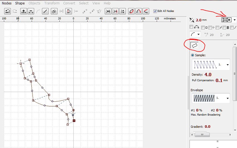Click the D-shaped close path tool

(x=69, y=11)
